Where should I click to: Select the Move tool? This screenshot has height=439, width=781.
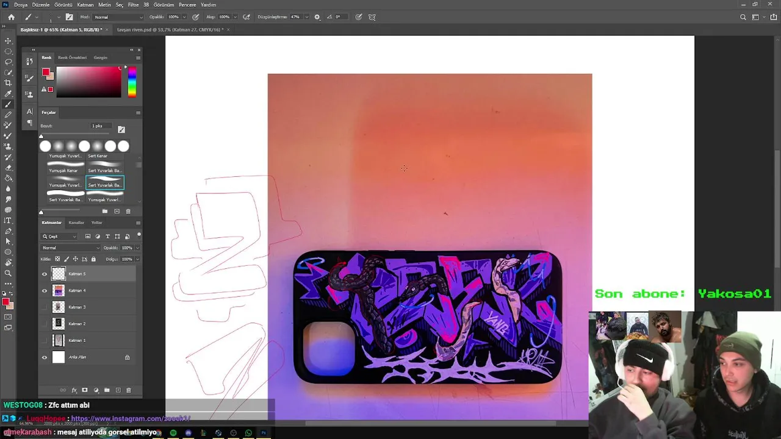(x=8, y=41)
